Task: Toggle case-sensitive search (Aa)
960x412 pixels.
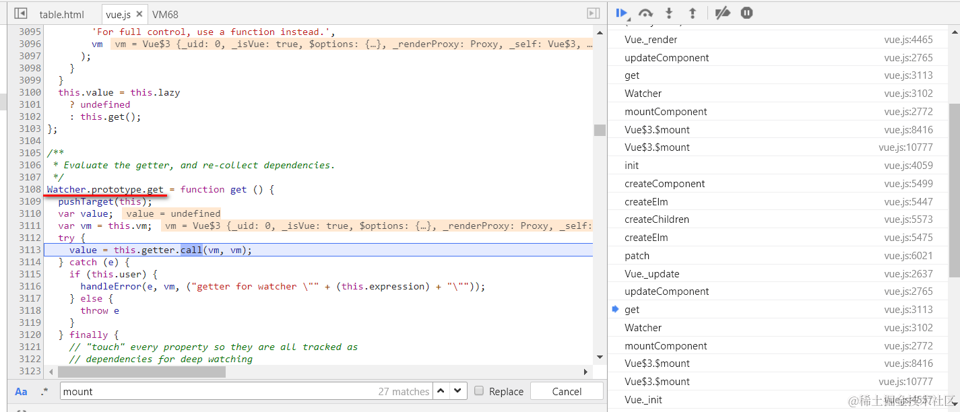Action: (22, 391)
